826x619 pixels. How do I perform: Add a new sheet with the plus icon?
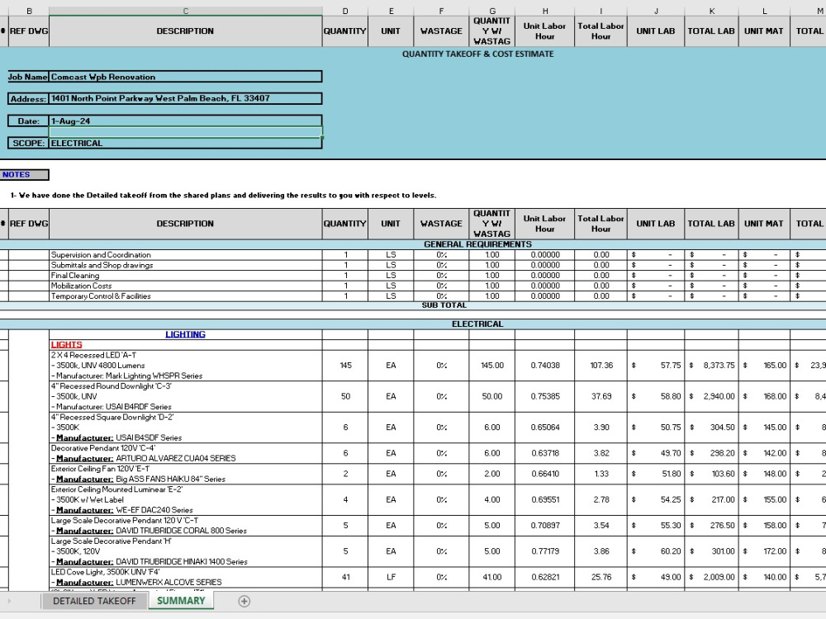coord(244,601)
